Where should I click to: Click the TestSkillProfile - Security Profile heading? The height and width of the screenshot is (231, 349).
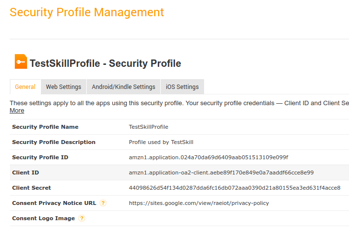point(105,63)
